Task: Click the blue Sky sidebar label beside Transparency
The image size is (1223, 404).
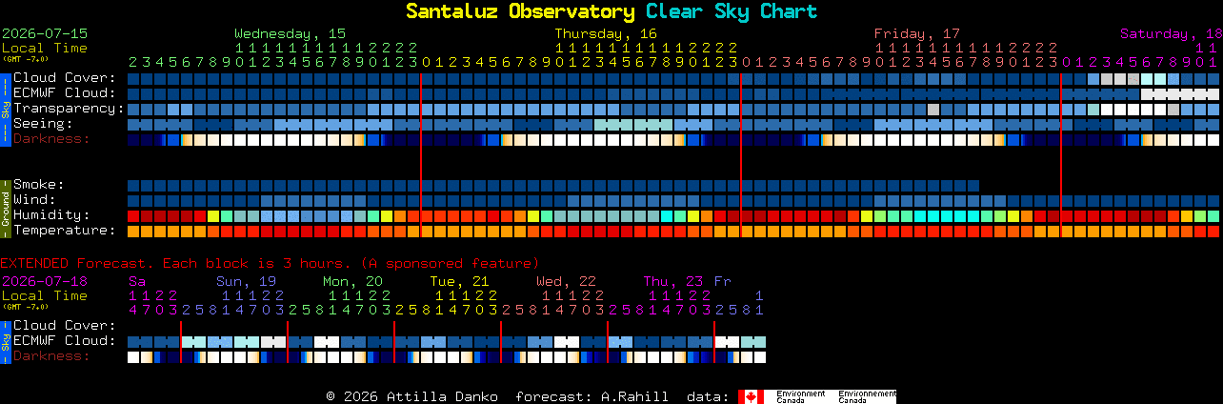Action: point(5,108)
